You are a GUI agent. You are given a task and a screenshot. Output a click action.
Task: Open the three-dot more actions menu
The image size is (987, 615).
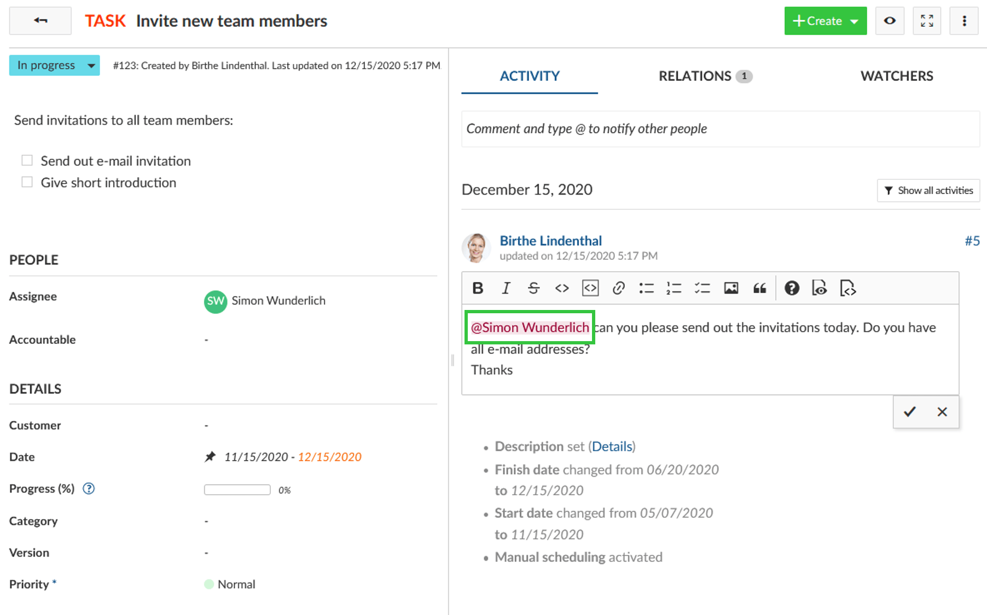pyautogui.click(x=964, y=21)
